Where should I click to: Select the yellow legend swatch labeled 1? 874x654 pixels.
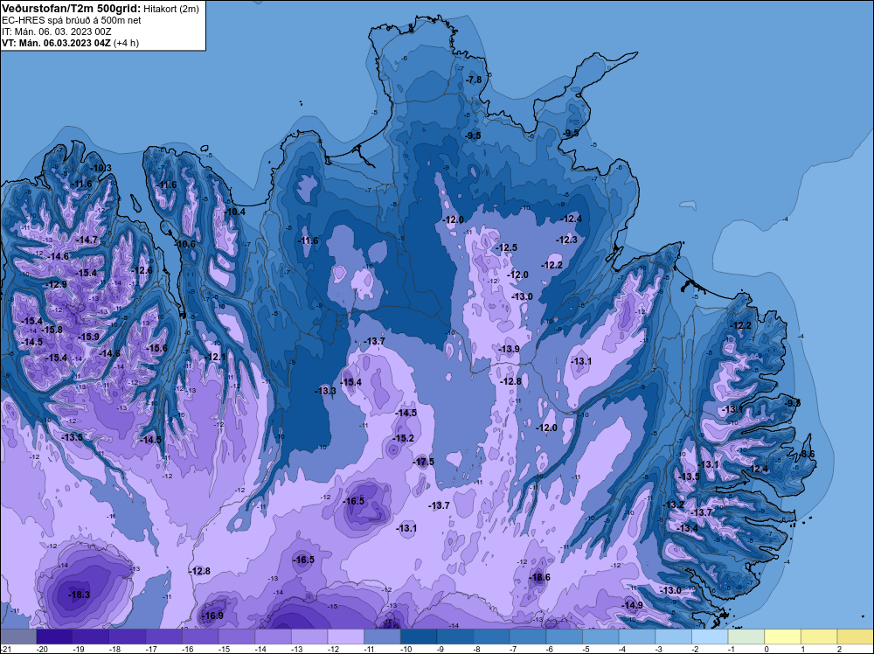point(820,637)
